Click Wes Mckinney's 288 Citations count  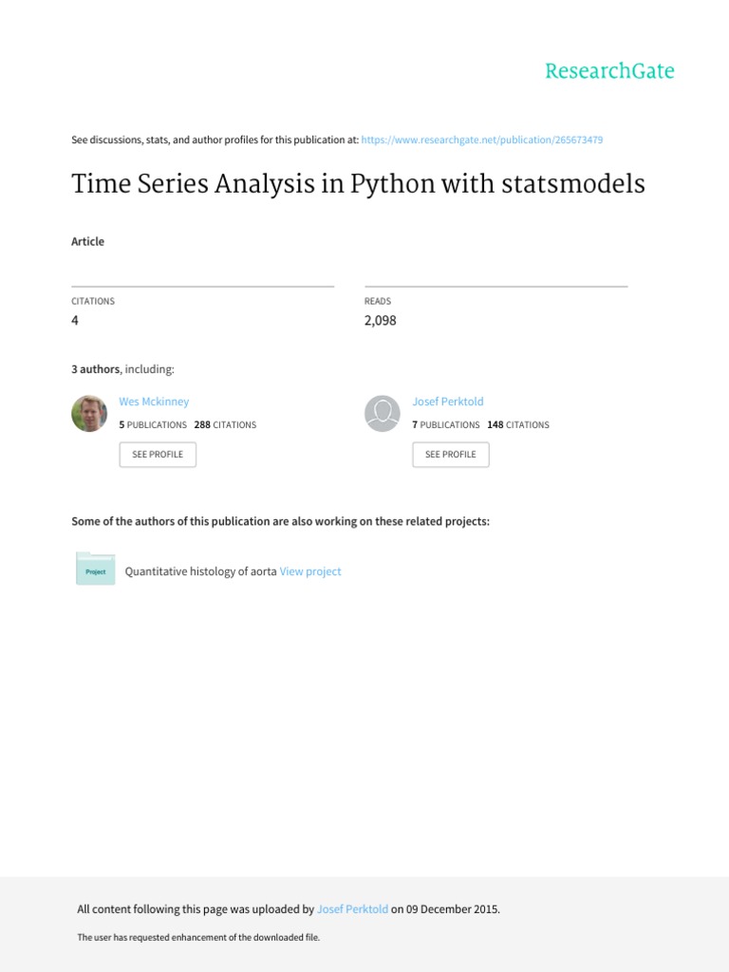click(x=225, y=425)
